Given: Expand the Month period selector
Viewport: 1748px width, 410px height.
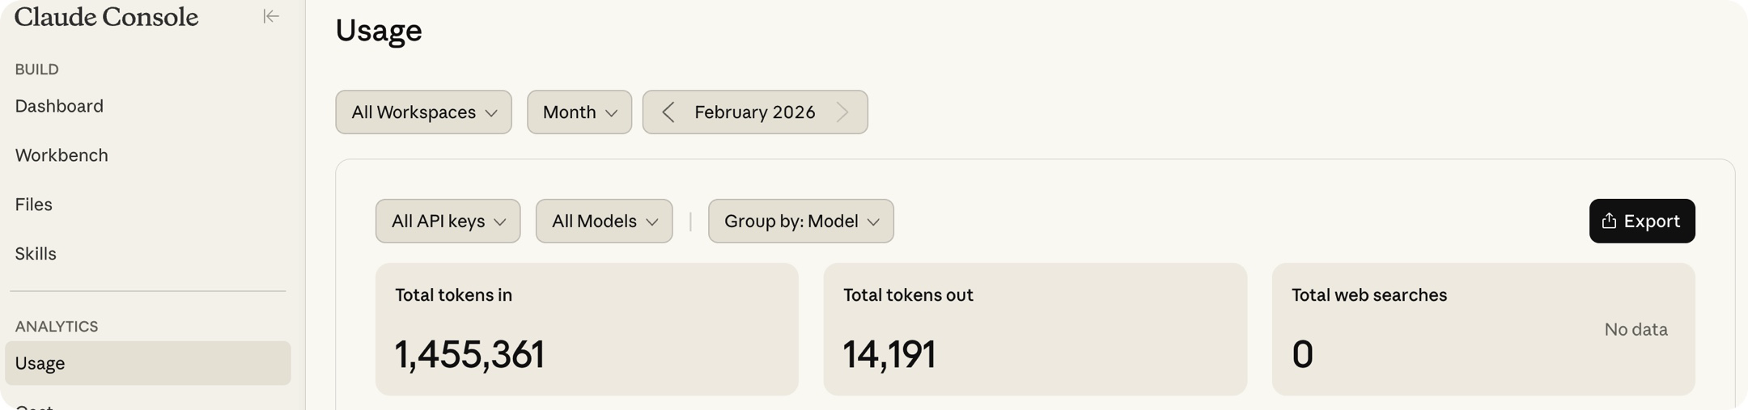Looking at the screenshot, I should [579, 112].
